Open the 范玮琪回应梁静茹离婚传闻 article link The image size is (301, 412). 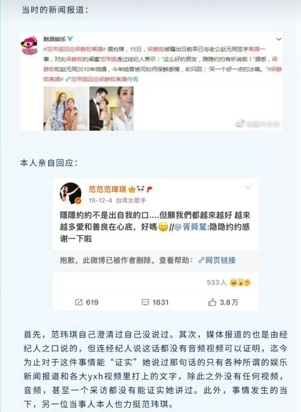(x=102, y=79)
